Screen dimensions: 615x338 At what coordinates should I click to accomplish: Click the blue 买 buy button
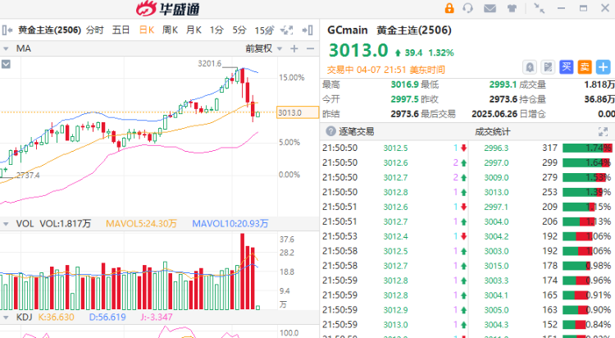tap(567, 67)
